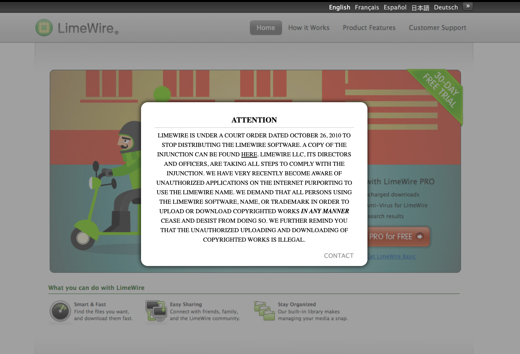Click the 'Easy Sharing' heading

click(x=186, y=305)
